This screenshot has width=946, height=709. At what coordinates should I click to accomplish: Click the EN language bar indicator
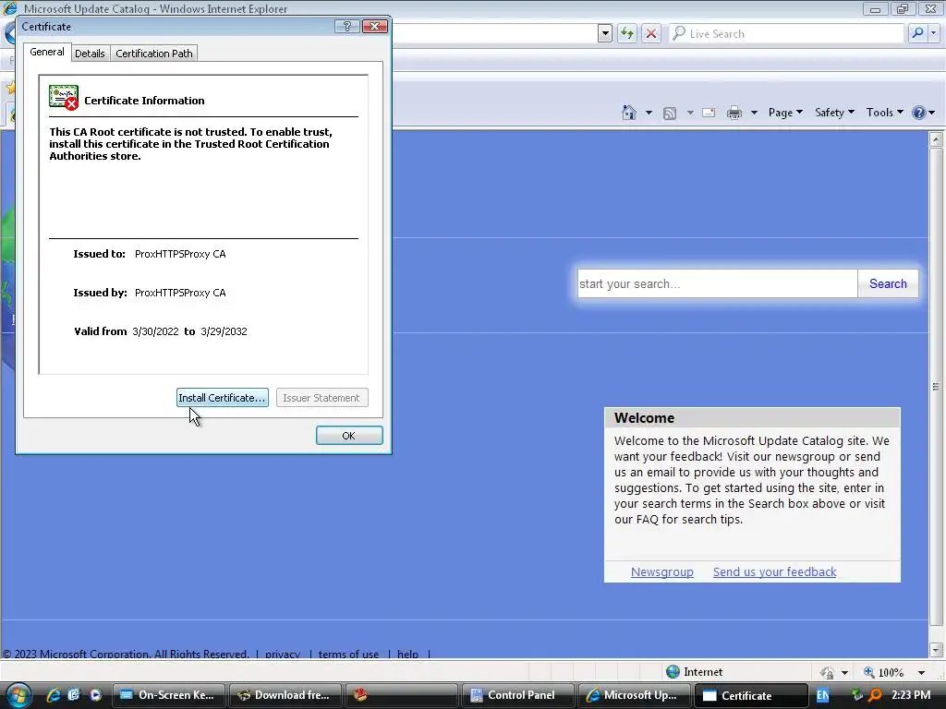(822, 695)
